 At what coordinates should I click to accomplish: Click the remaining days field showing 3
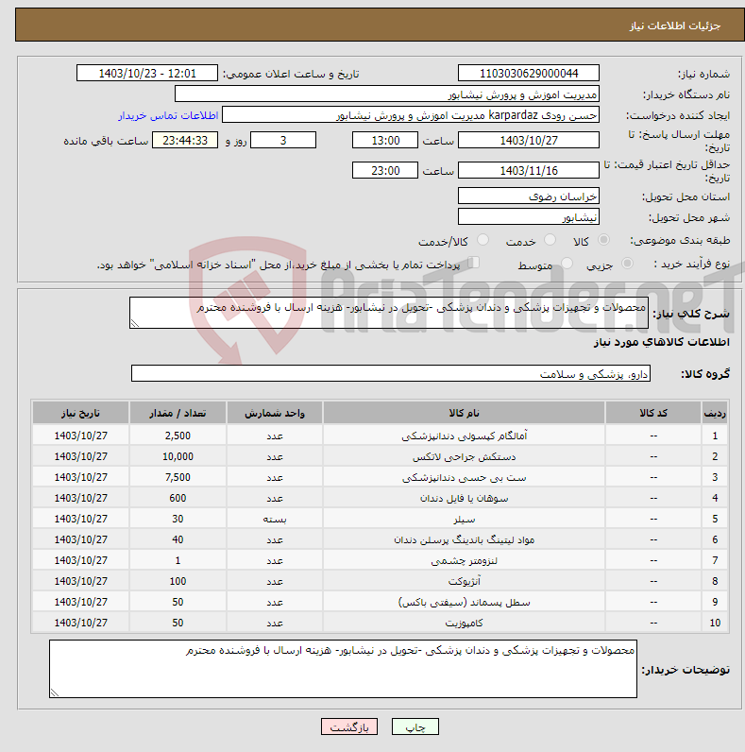[283, 140]
